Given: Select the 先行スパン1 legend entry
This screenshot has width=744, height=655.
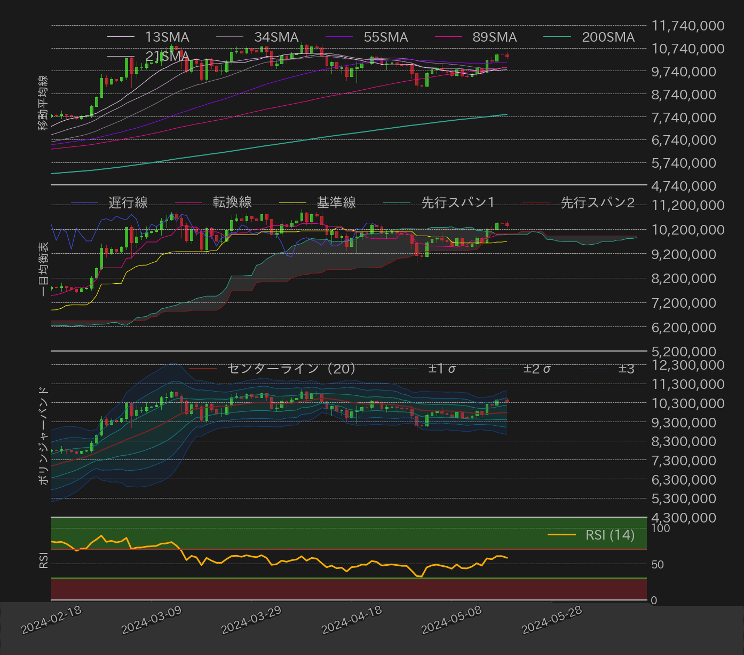Looking at the screenshot, I should coord(457,202).
